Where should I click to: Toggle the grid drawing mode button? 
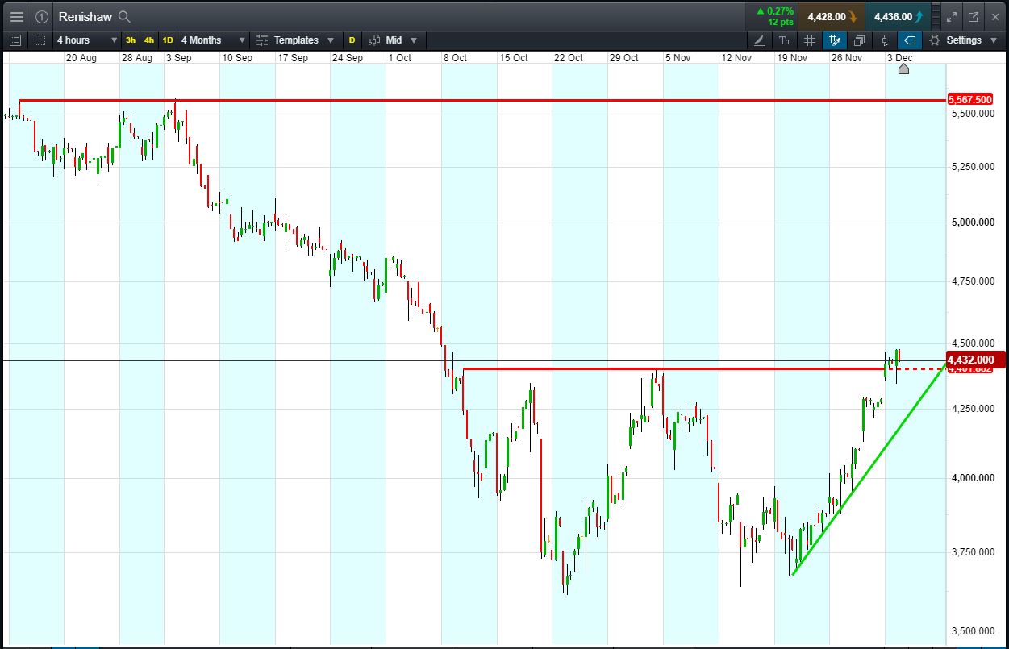tap(835, 40)
